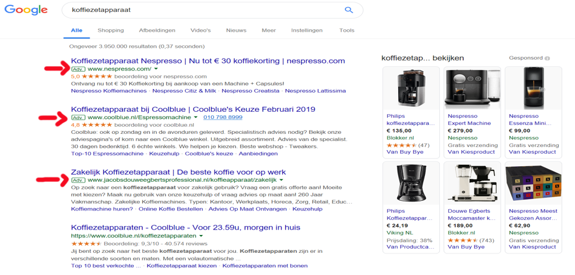Screen dimensions: 575x275
Task: Open Nespresso Citiz & Milk sitelink
Action: click(184, 91)
